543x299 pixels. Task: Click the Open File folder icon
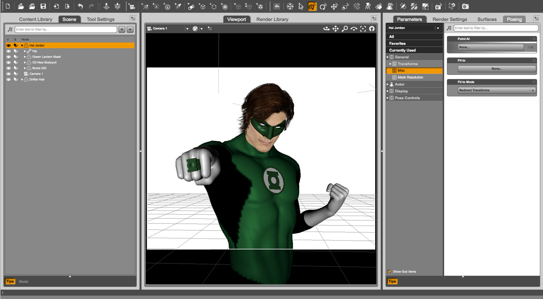click(x=21, y=6)
